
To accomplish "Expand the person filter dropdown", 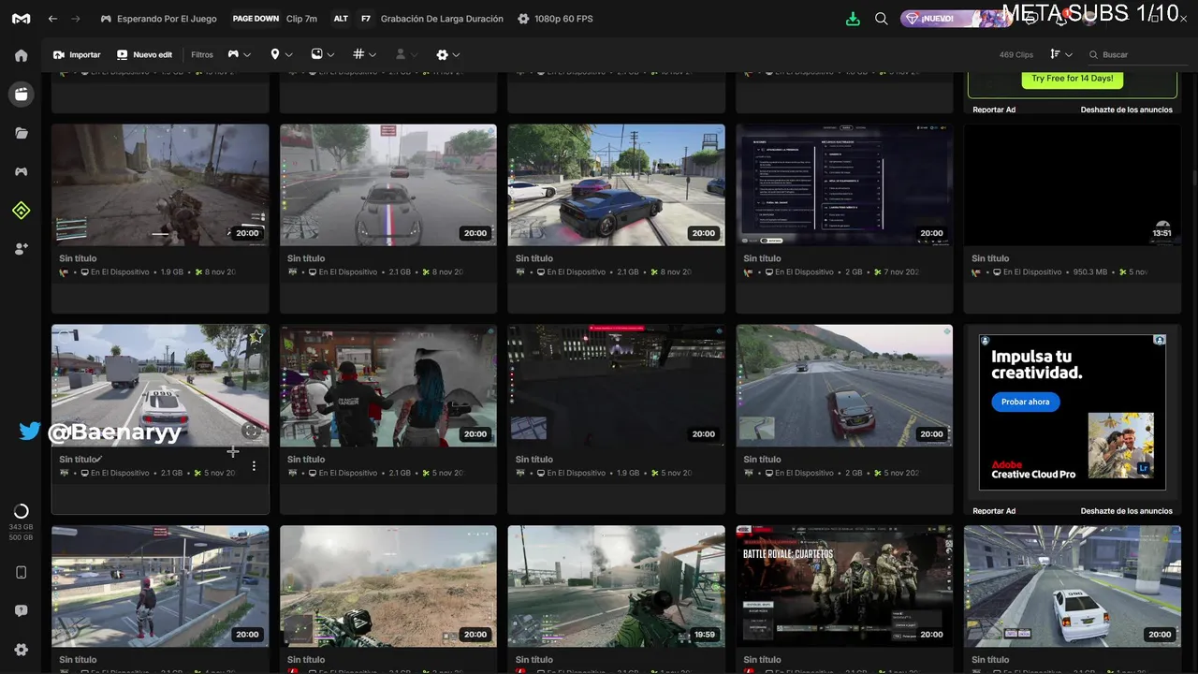I will pyautogui.click(x=407, y=54).
